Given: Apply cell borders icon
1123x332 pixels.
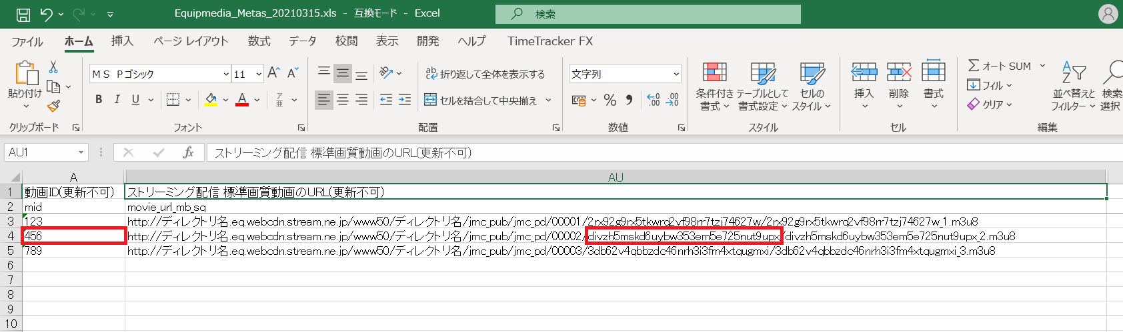Looking at the screenshot, I should click(x=173, y=100).
